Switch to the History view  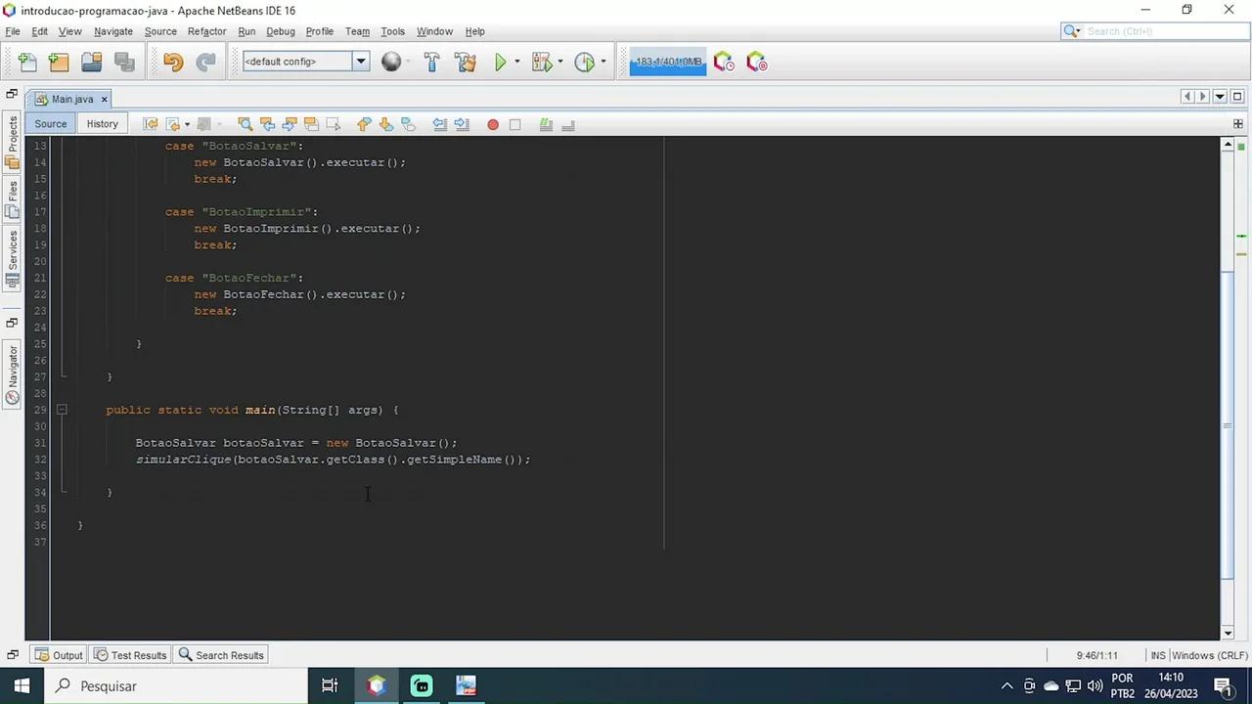click(102, 123)
